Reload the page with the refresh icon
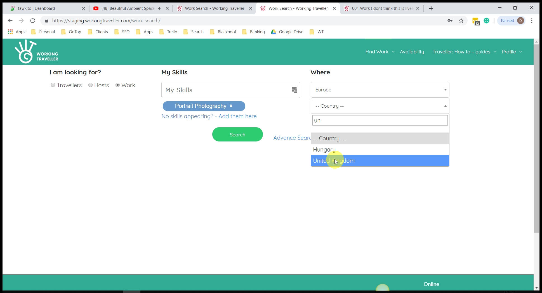 [x=33, y=21]
